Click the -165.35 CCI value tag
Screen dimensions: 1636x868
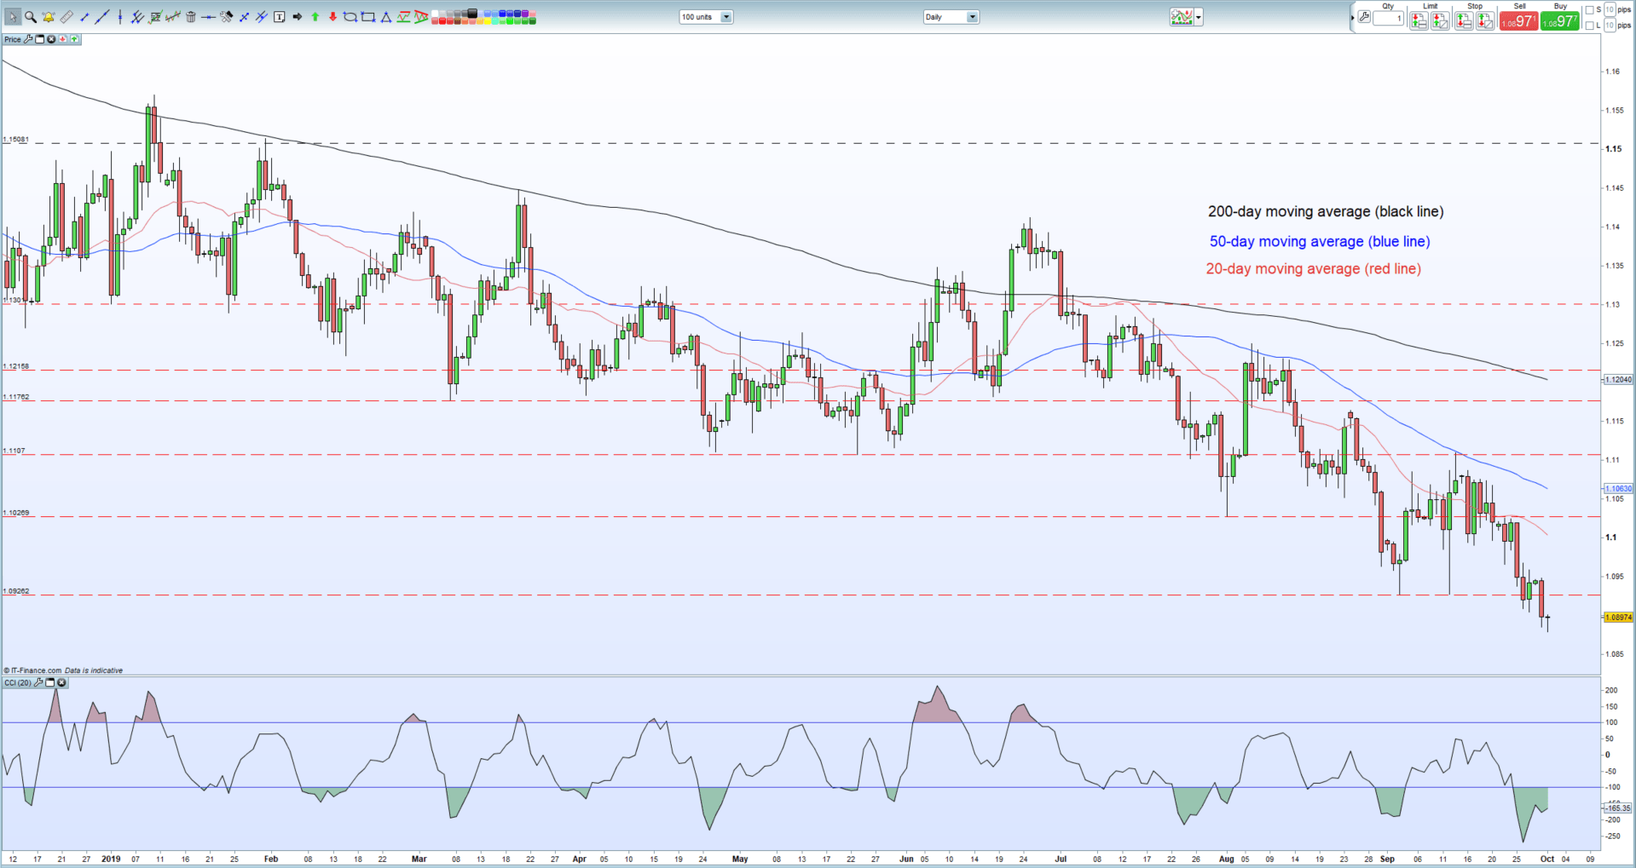tap(1617, 808)
